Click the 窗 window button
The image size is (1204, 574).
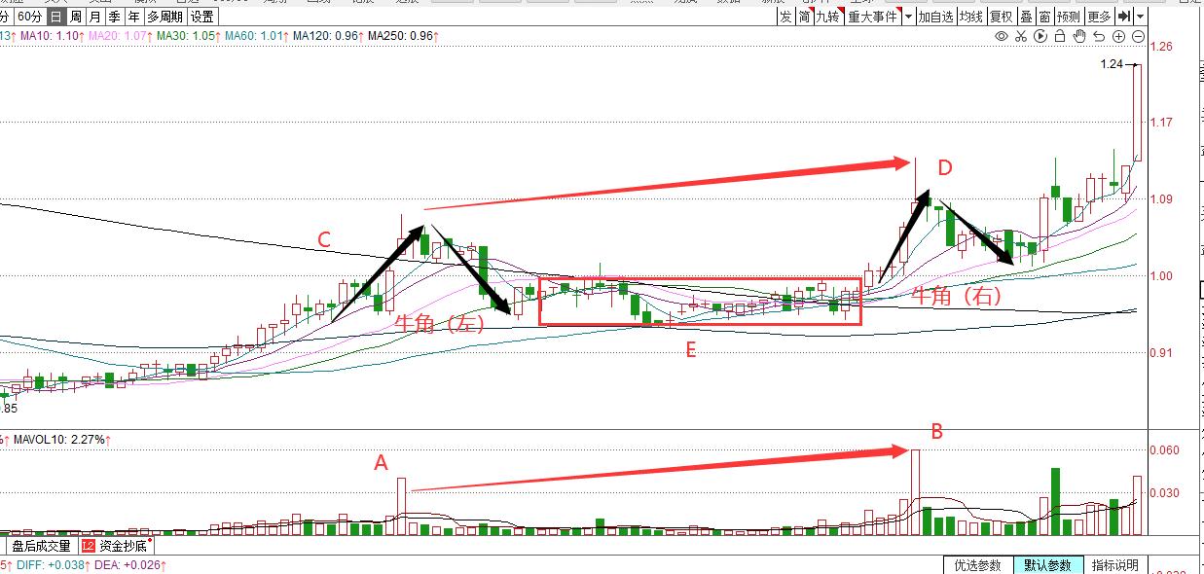tap(1044, 17)
